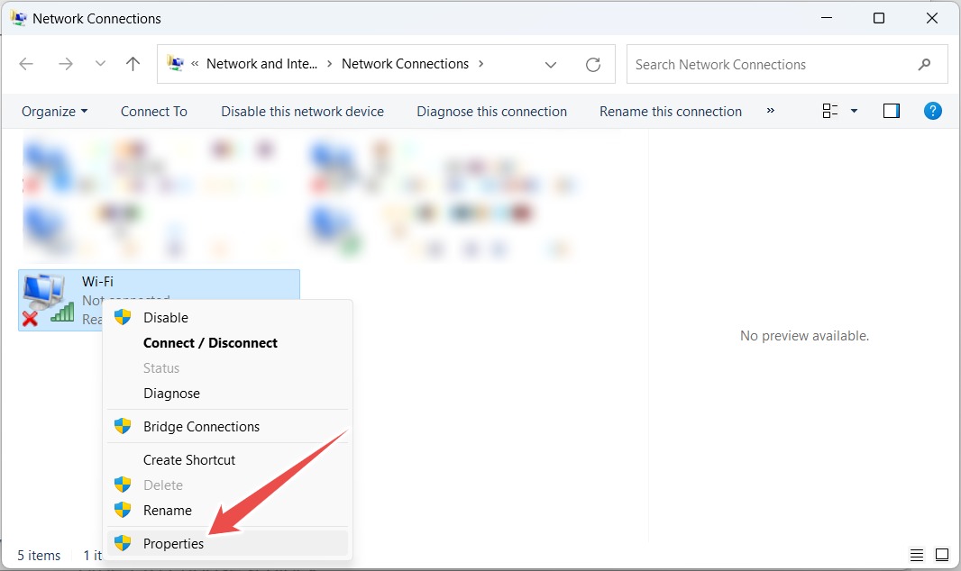Image resolution: width=961 pixels, height=571 pixels.
Task: Click the refresh icon in the address bar
Action: 593,64
